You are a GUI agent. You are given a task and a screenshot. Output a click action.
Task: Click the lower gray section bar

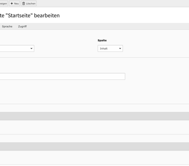94,146
